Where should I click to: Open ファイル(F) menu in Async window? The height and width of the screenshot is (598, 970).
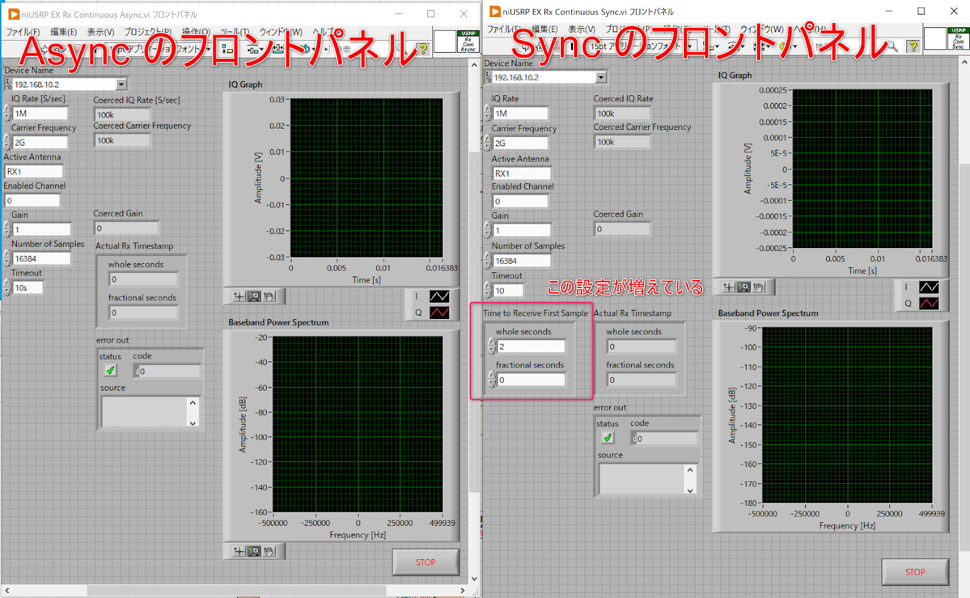tap(23, 32)
